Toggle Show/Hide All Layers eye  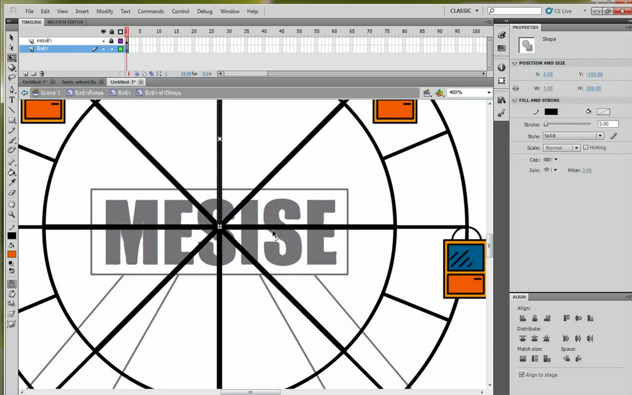pos(103,31)
